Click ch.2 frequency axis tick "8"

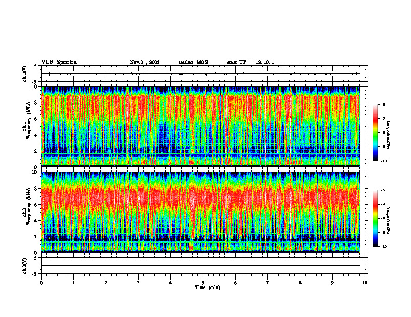[x=36, y=189]
